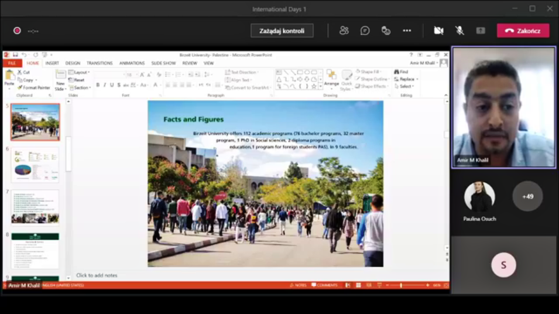Open more actions ellipsis in meeting toolbar

pyautogui.click(x=407, y=30)
